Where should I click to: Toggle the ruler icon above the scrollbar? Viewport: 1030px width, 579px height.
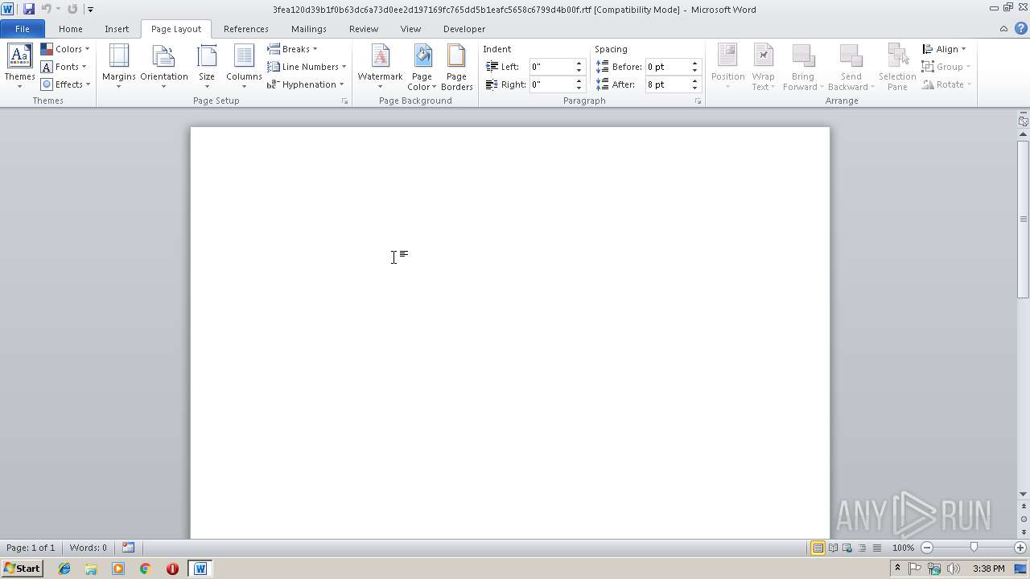pyautogui.click(x=1024, y=121)
